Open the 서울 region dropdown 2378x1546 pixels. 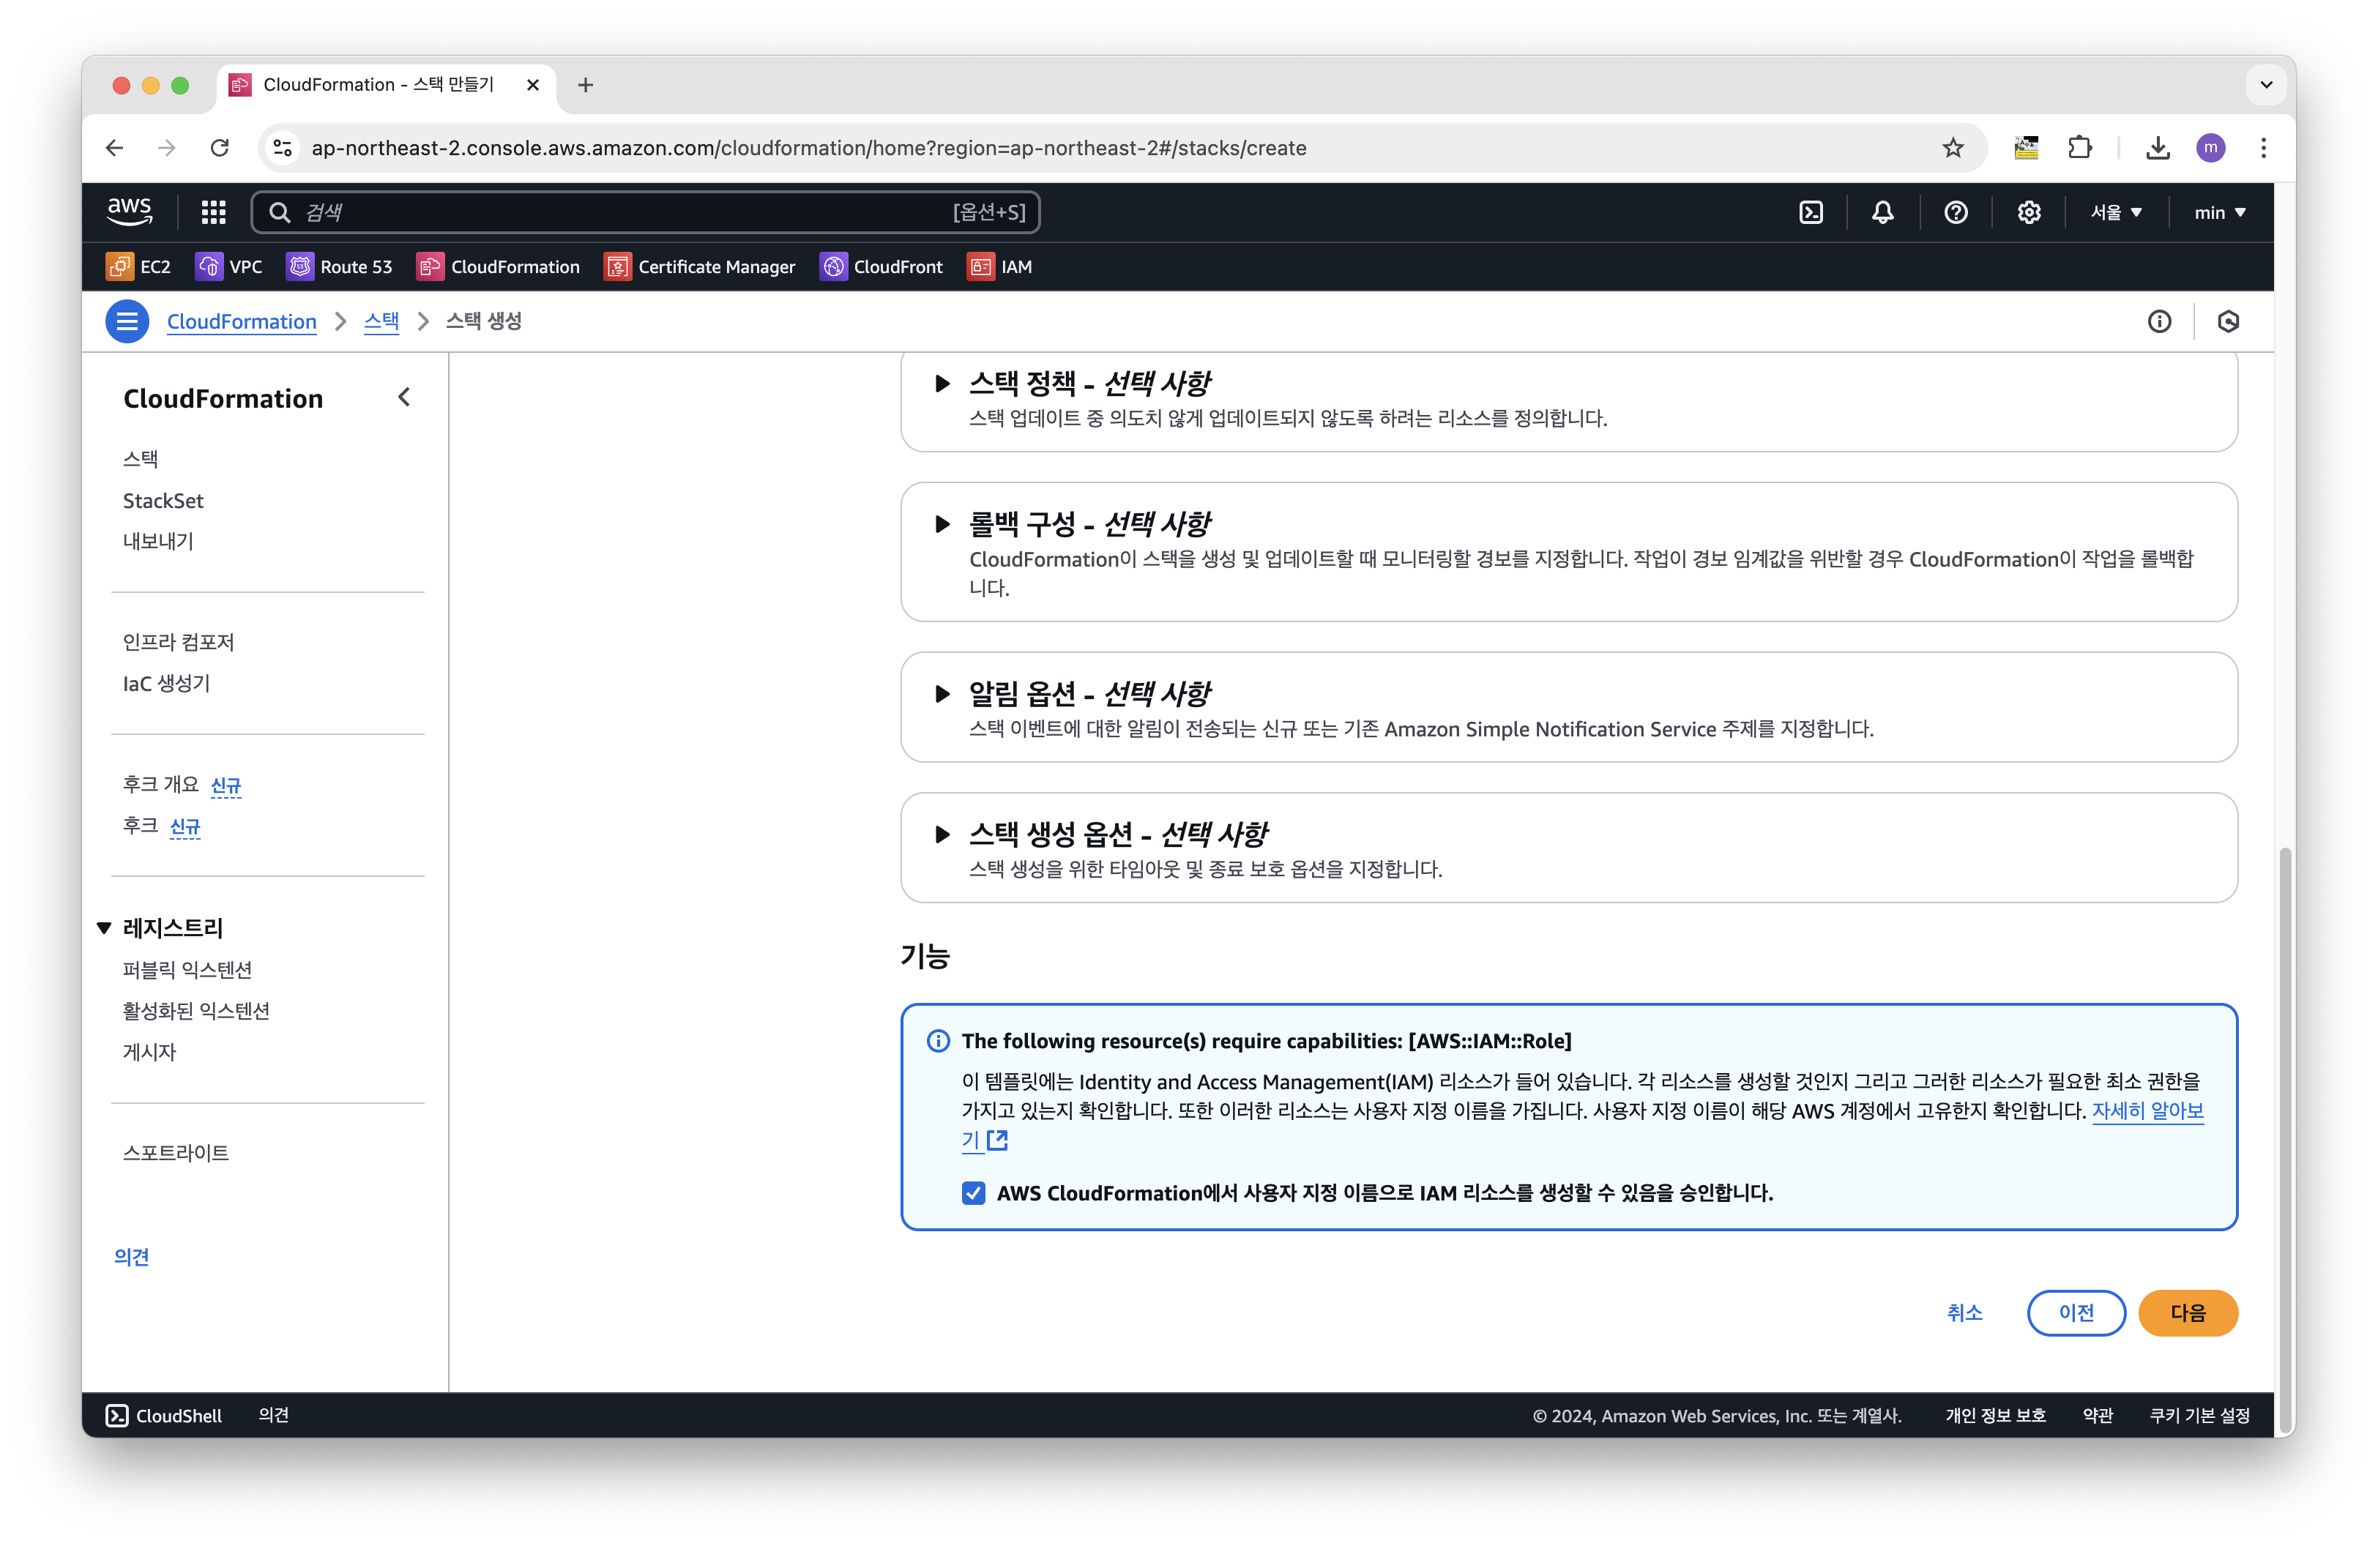[x=2116, y=213]
